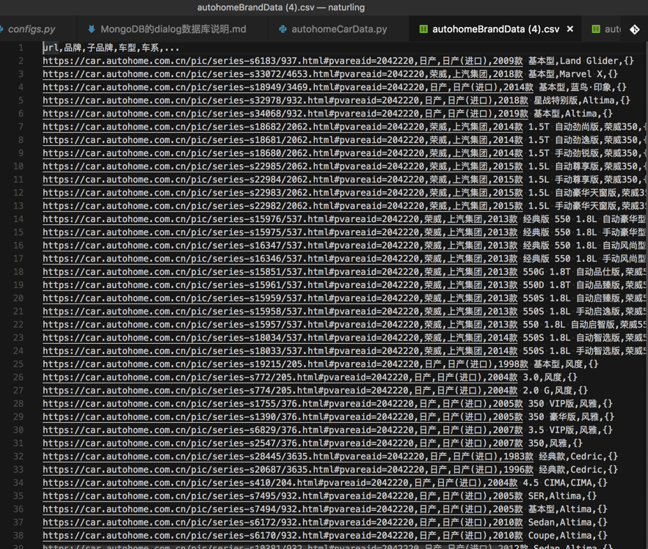Click '550G 1.8T 自动品仕版' text on line 18
Viewport: 648px width, 549px height.
coord(572,272)
